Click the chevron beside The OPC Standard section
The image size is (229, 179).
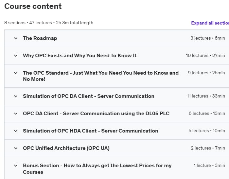coord(15,73)
